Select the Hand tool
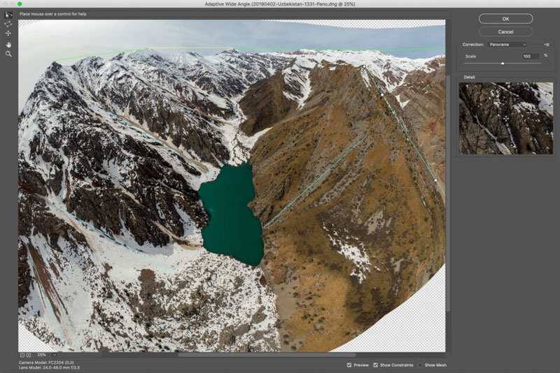The image size is (560, 373). [8, 43]
